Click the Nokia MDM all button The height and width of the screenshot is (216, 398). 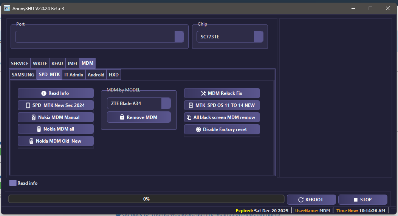tap(56, 129)
